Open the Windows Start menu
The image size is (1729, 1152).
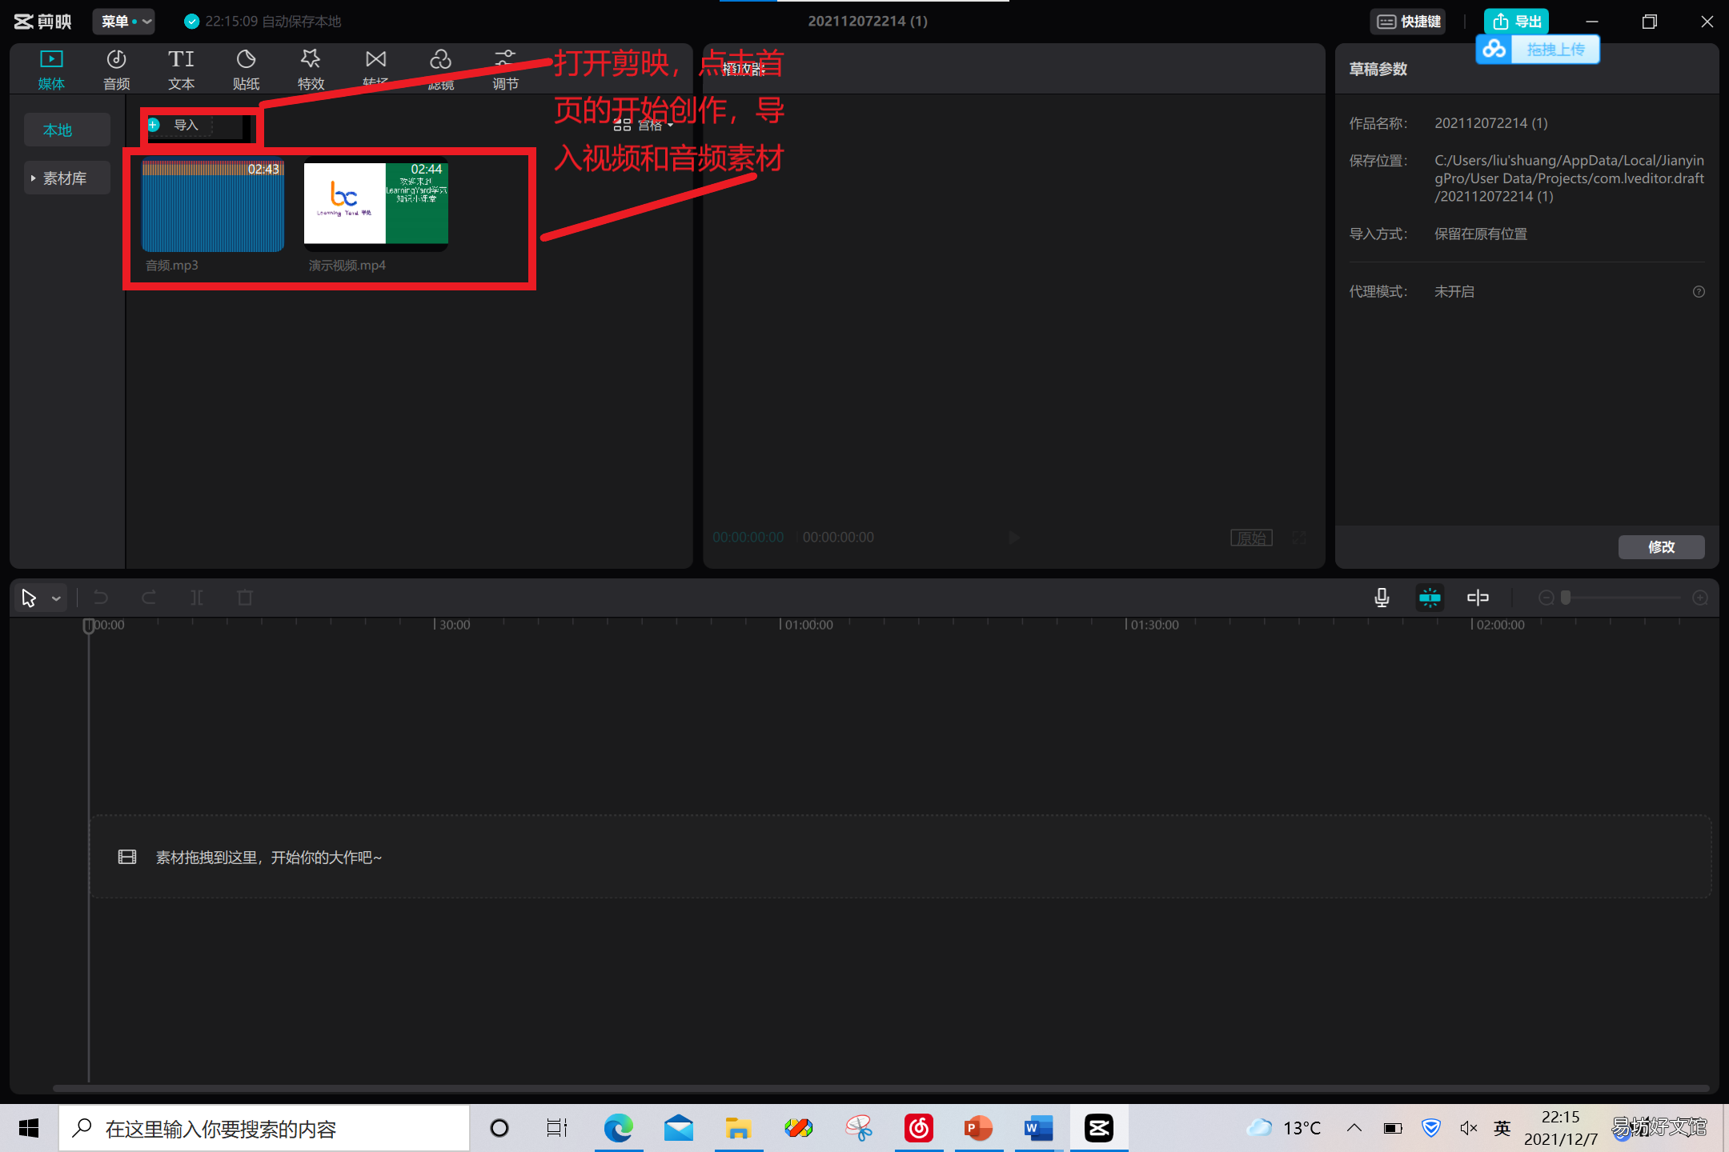(x=29, y=1128)
